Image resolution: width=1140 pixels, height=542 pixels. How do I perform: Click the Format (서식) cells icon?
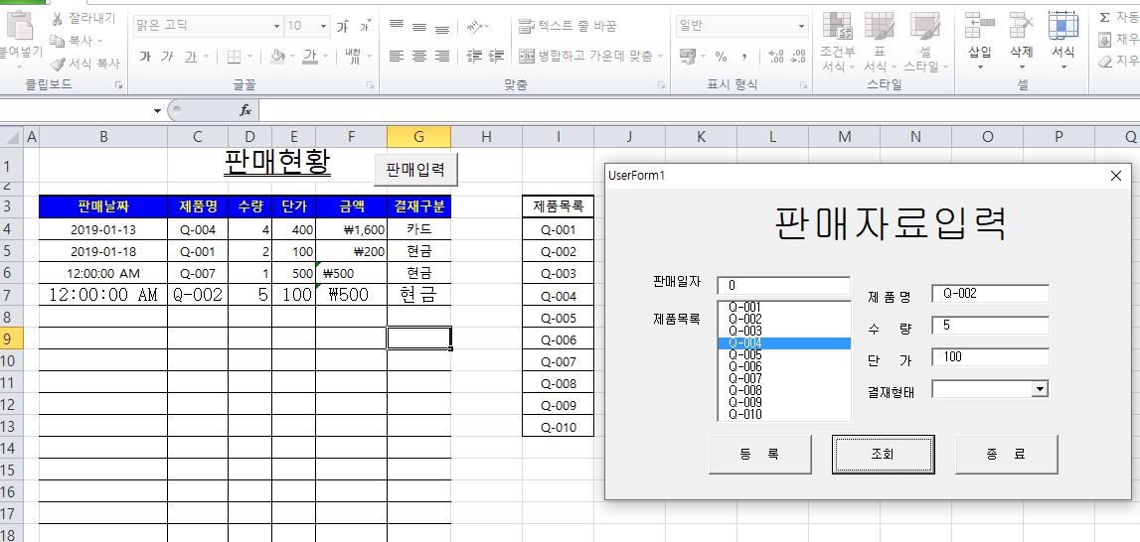[x=1062, y=30]
